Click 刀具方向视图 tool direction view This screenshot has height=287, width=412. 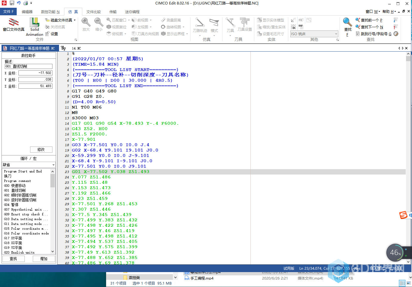point(145,34)
